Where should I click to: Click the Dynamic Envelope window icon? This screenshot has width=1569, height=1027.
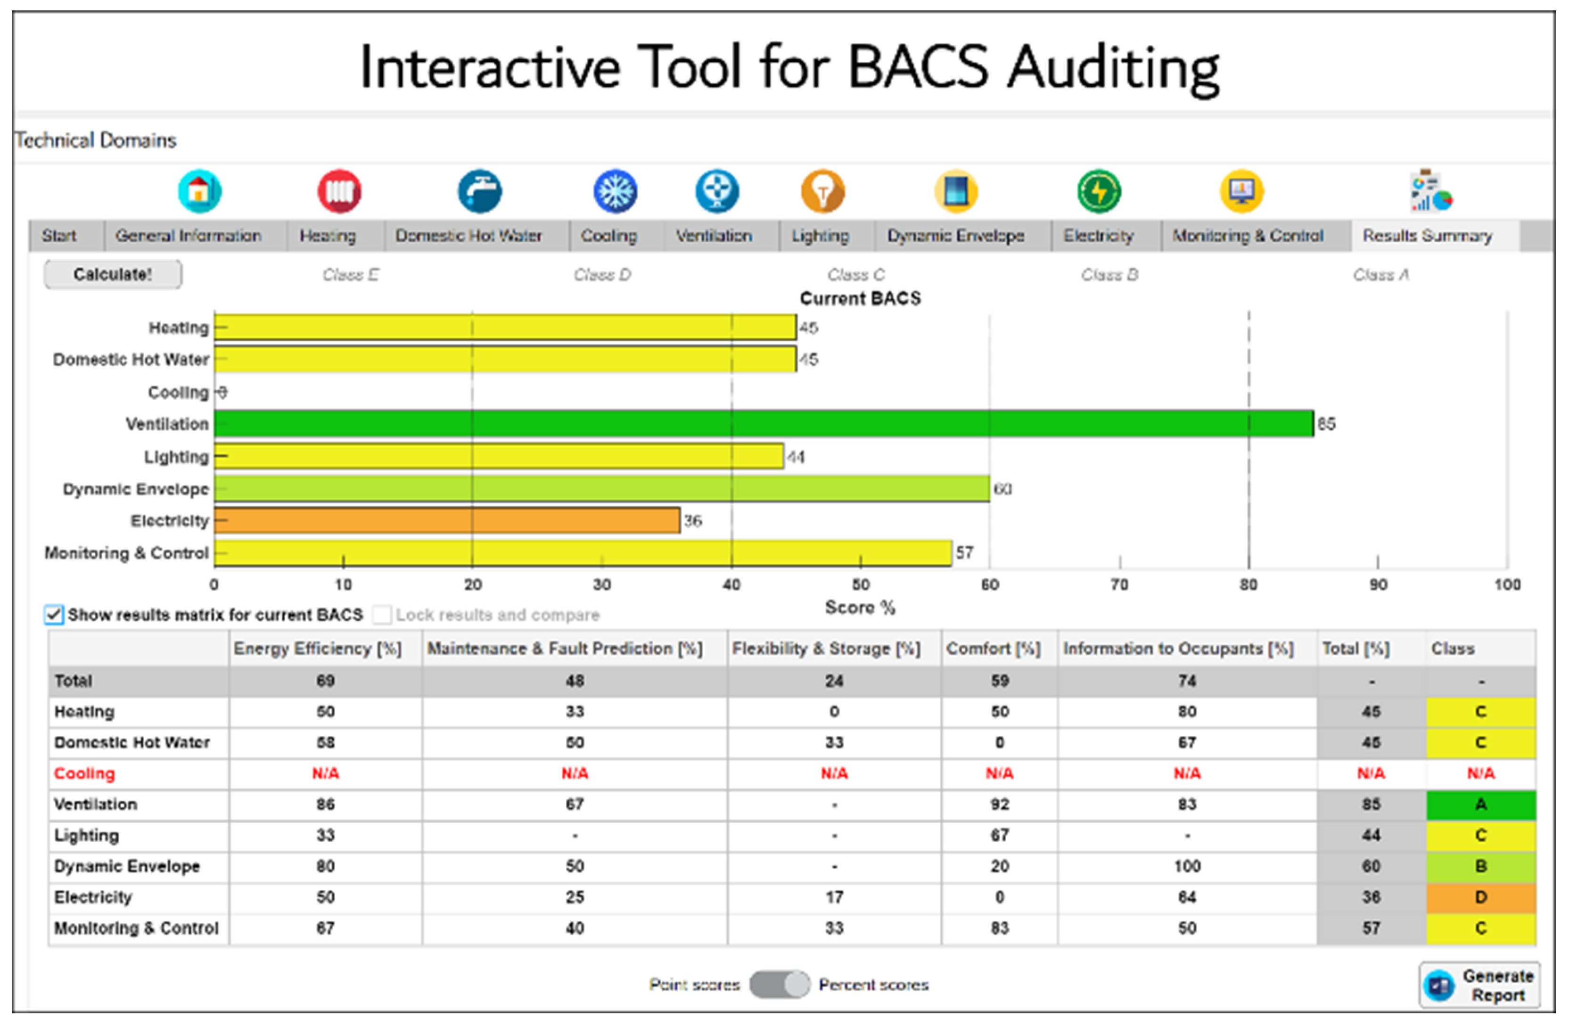click(956, 192)
